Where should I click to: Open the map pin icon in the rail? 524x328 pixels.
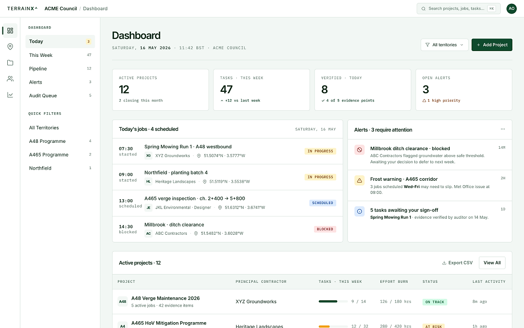point(10,47)
